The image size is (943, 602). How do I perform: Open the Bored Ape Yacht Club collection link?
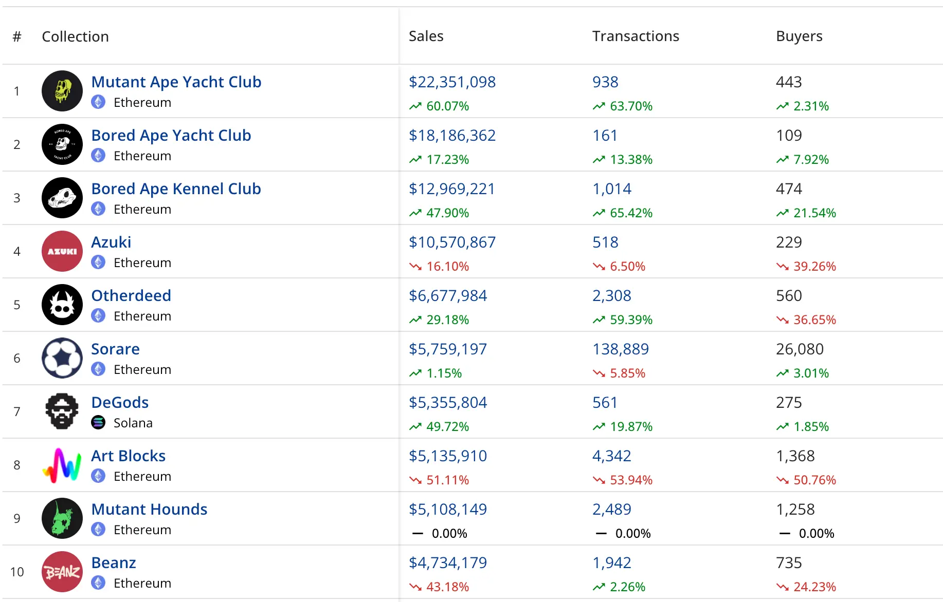click(x=171, y=136)
